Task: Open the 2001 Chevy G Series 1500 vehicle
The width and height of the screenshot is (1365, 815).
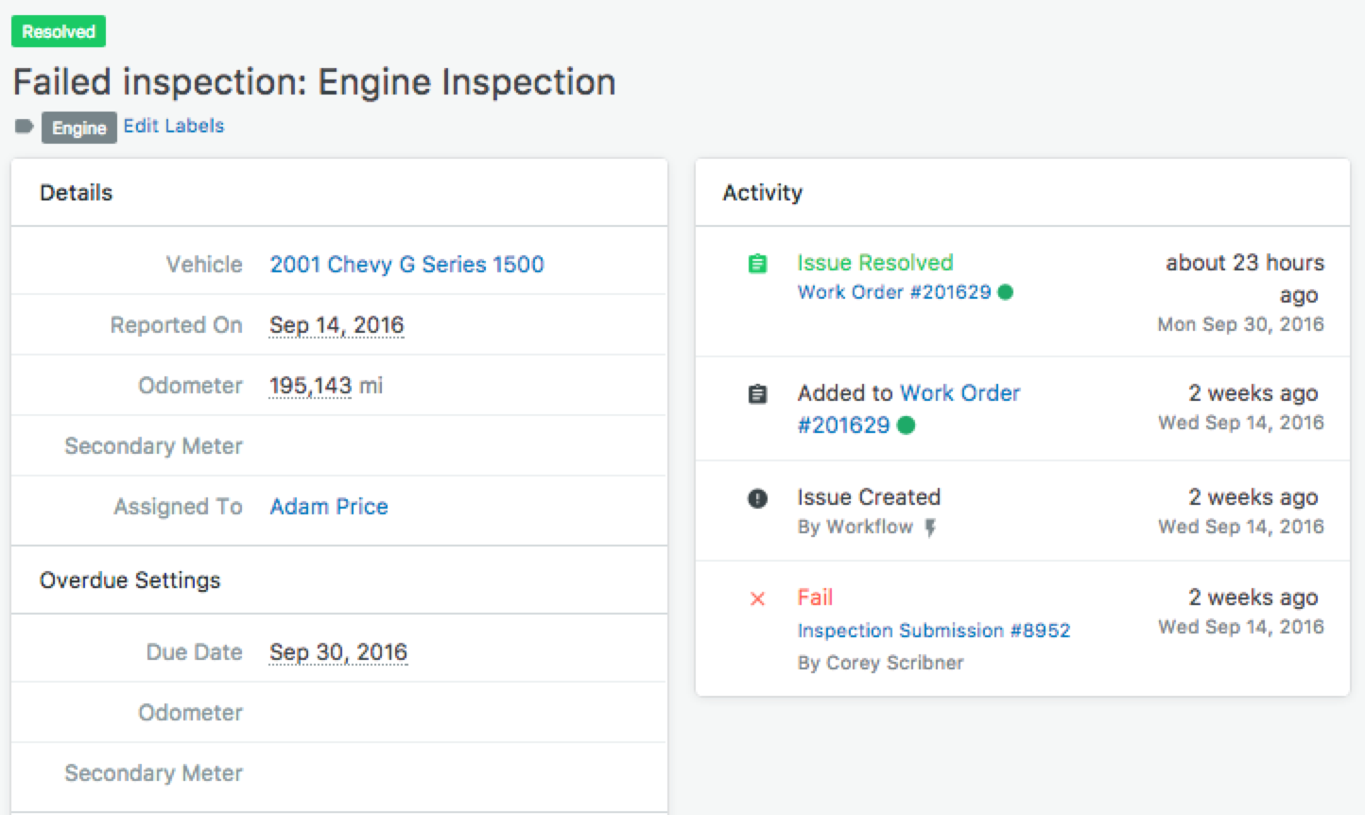Action: (406, 265)
